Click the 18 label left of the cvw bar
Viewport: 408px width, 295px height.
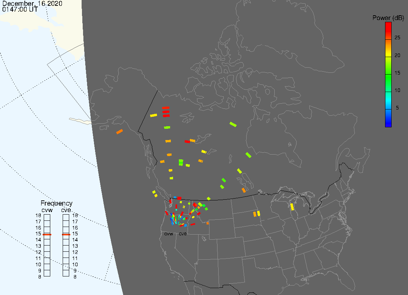38,215
